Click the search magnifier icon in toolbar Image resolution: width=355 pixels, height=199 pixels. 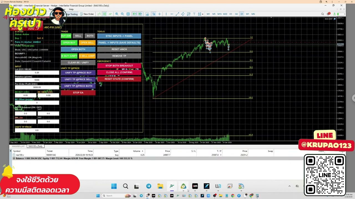click(323, 14)
